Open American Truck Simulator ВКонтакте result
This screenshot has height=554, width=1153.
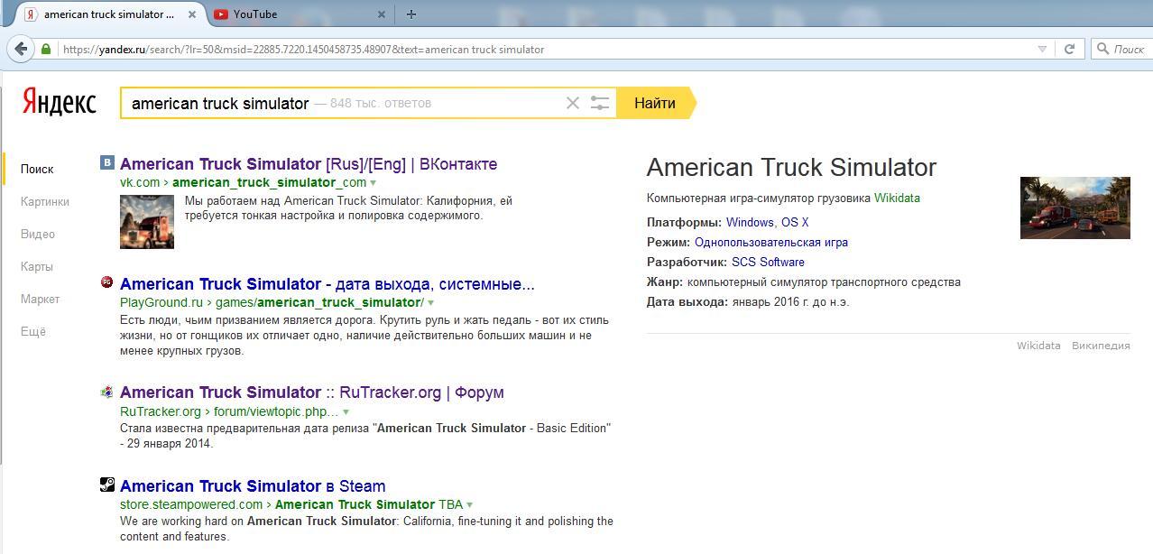(x=309, y=164)
